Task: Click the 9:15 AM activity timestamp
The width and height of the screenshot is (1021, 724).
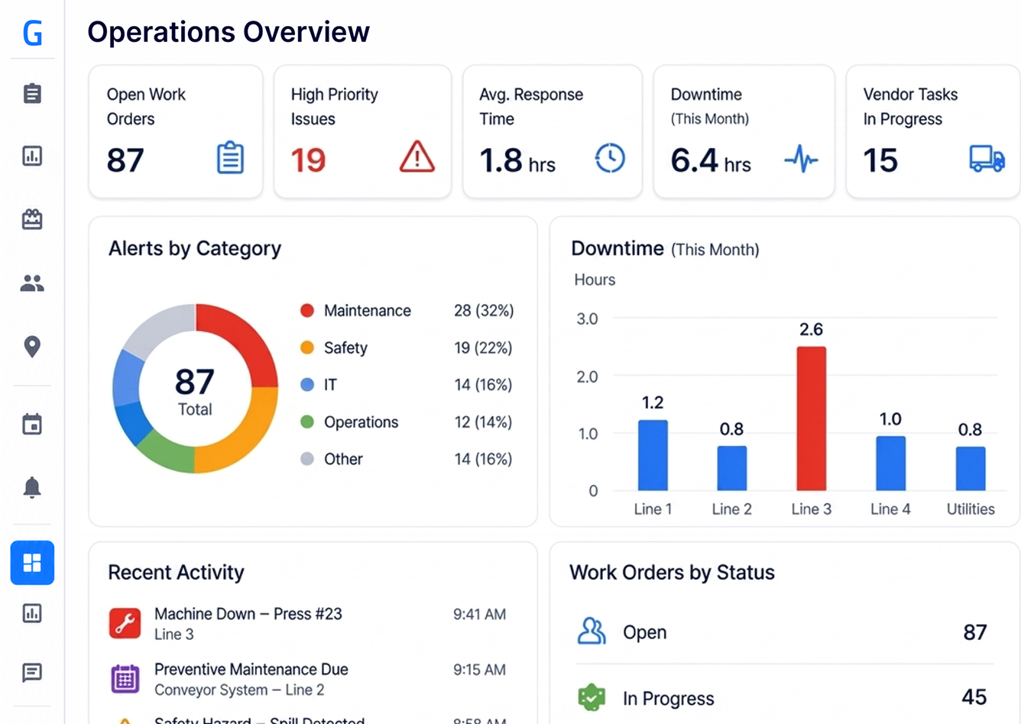Action: pyautogui.click(x=479, y=670)
